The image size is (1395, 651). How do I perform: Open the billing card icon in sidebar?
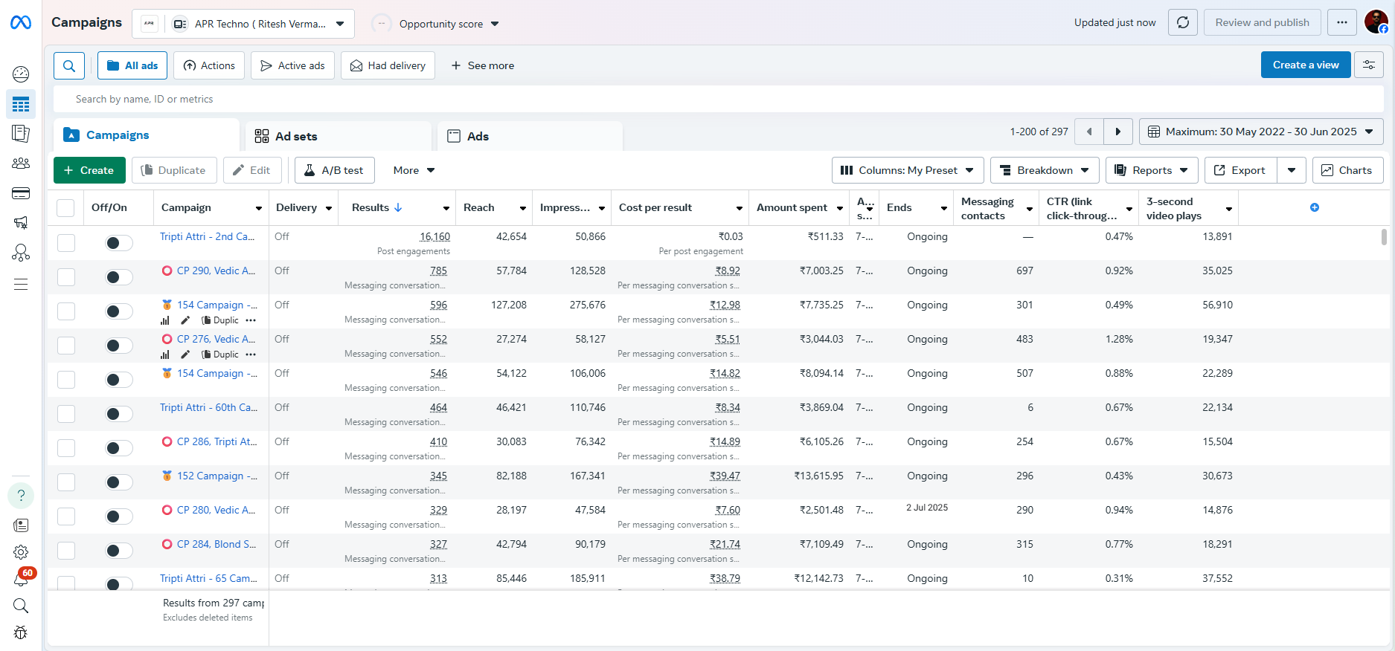[x=21, y=194]
